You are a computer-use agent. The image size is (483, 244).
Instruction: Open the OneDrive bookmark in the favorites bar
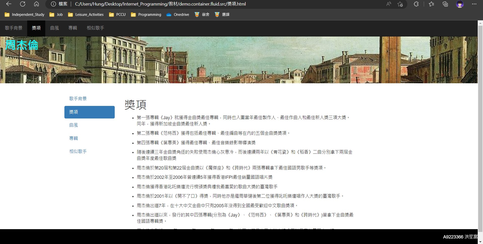[x=178, y=15]
